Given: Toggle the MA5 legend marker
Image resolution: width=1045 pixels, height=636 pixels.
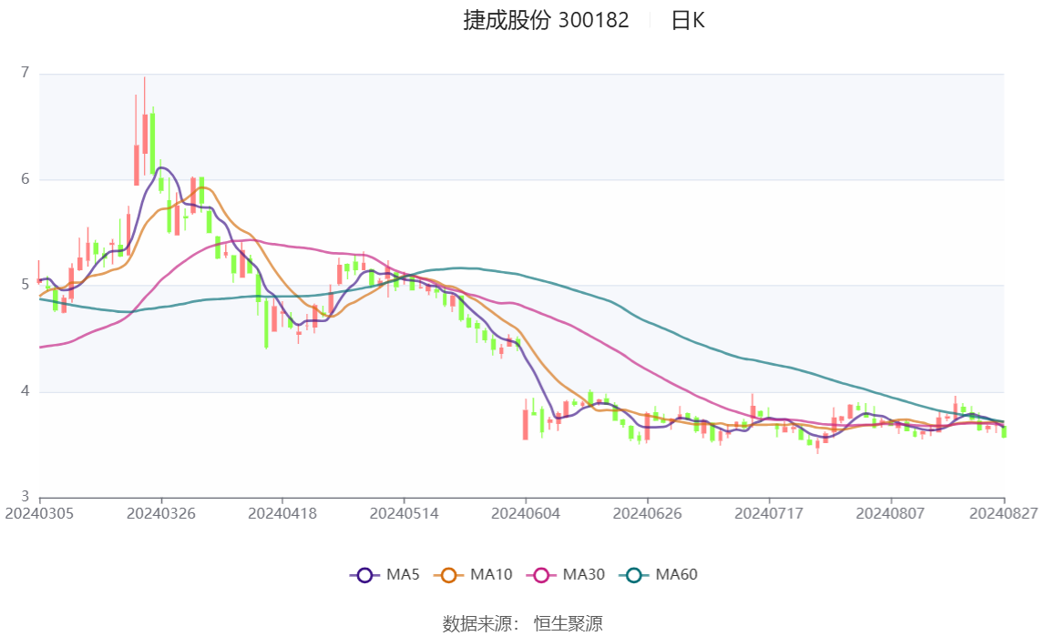Looking at the screenshot, I should pyautogui.click(x=364, y=575).
